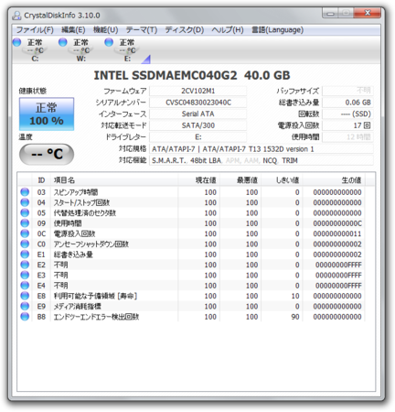This screenshot has width=395, height=412.
Task: Click the INTEL SSDMAEMC040G2 40.0 GB title
Action: click(x=192, y=75)
